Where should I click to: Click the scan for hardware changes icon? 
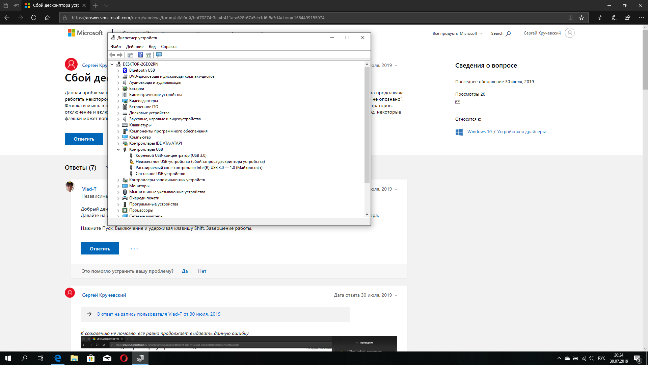click(x=159, y=55)
